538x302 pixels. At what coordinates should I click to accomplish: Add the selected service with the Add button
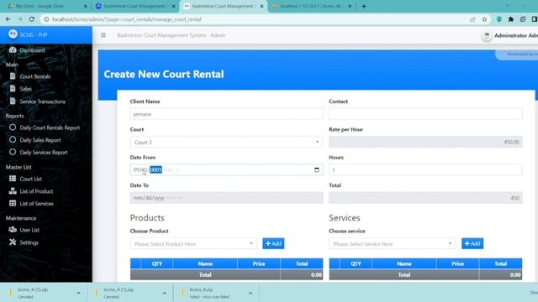[472, 243]
